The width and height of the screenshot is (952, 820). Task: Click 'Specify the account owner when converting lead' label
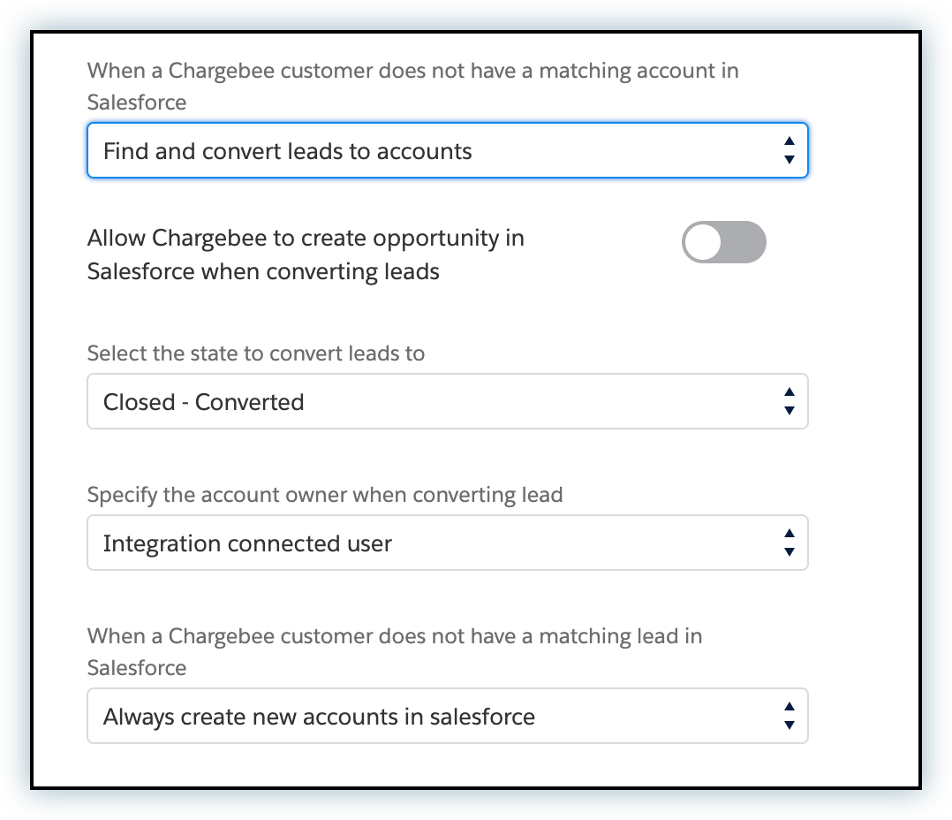325,495
